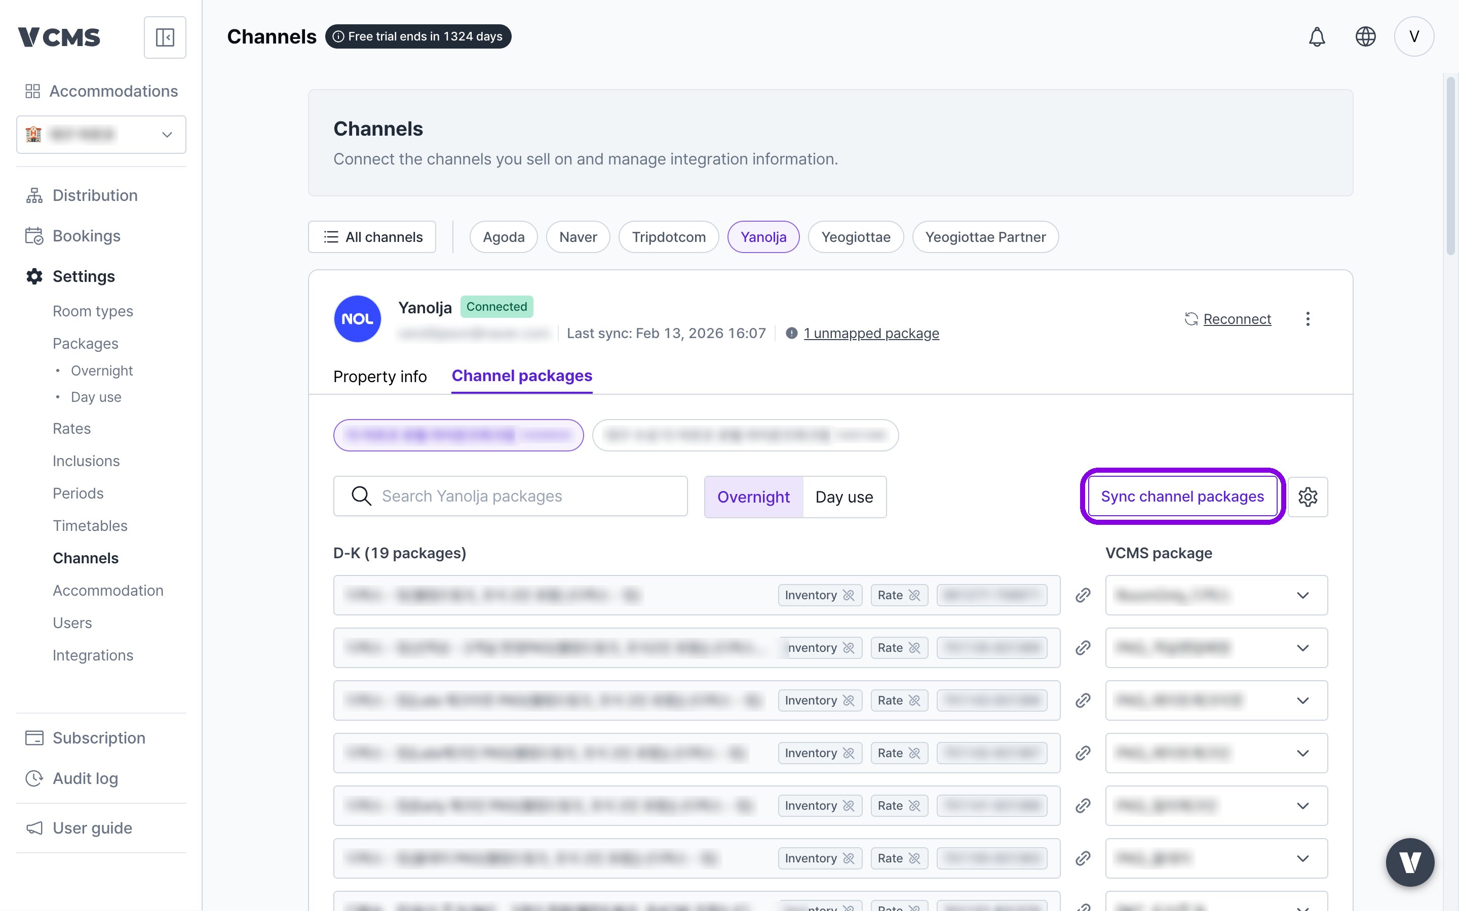Open the notifications bell
This screenshot has width=1459, height=911.
(1317, 37)
